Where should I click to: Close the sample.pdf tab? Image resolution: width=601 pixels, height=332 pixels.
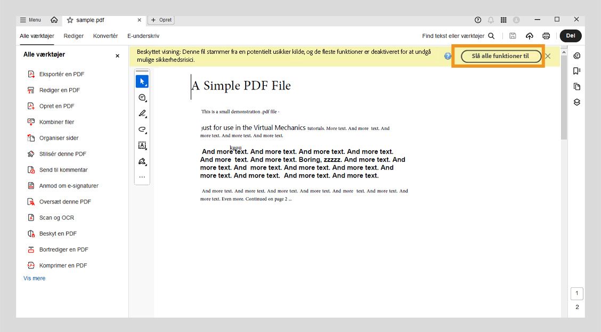[x=139, y=20]
